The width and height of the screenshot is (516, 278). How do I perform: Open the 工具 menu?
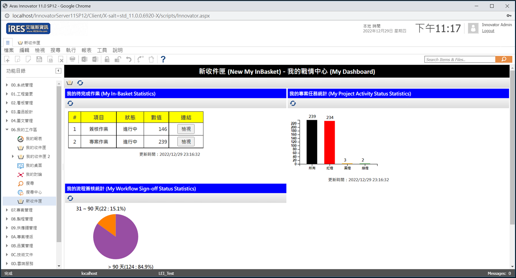click(x=102, y=50)
